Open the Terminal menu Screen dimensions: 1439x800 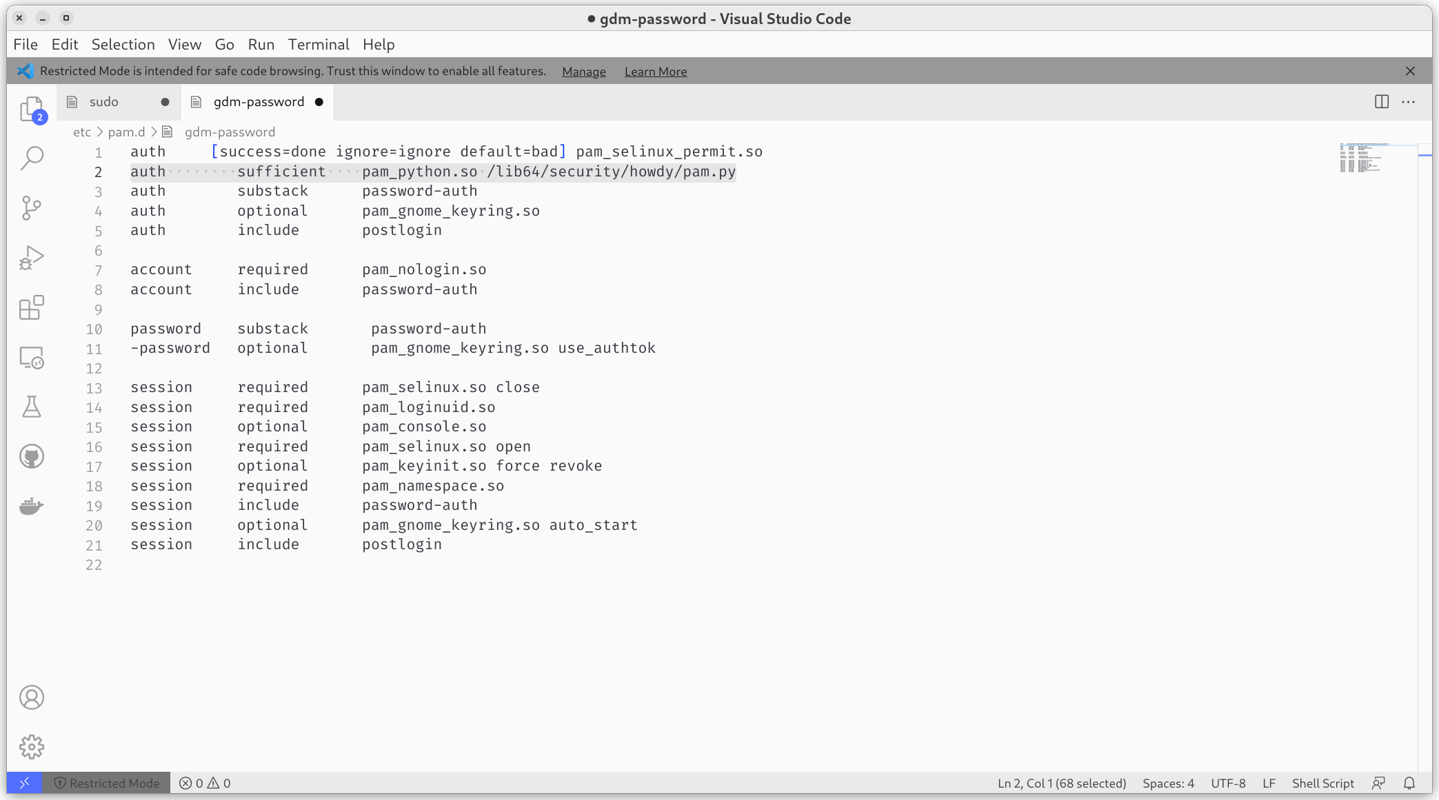[x=319, y=44]
